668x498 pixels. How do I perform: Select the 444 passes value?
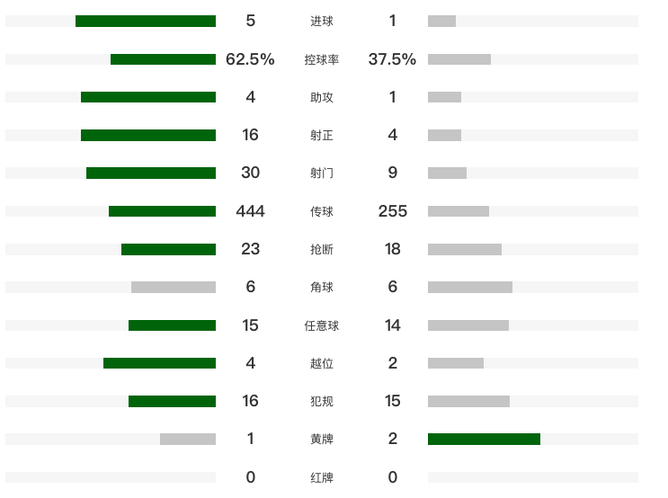[250, 211]
